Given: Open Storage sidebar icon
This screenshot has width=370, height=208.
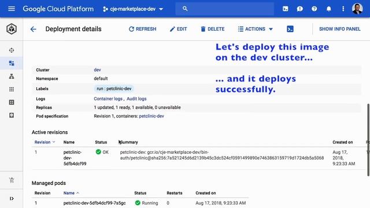Looking at the screenshot, I should tap(12, 115).
